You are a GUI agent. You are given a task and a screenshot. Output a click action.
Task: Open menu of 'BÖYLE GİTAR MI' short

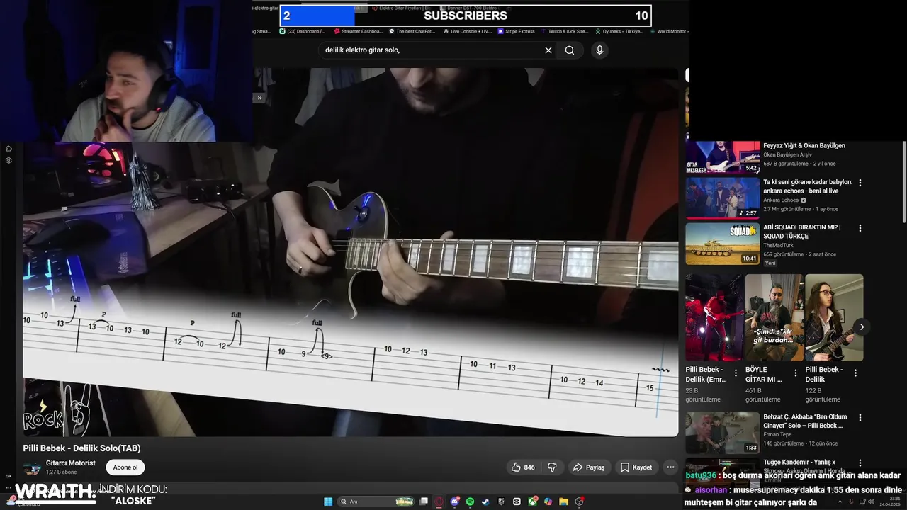coord(795,373)
